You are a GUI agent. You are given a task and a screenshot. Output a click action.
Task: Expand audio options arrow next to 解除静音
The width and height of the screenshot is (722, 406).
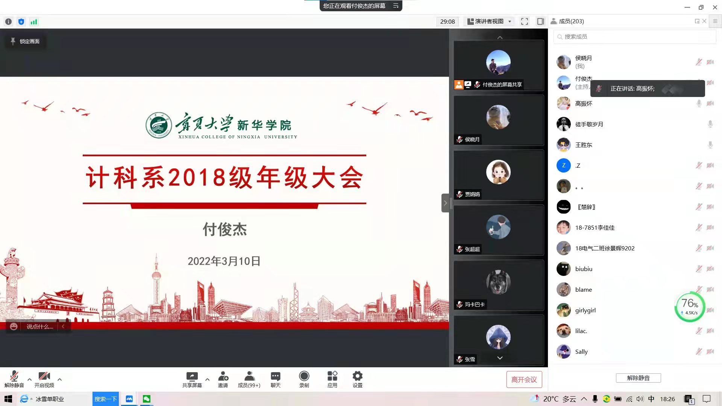coord(29,379)
